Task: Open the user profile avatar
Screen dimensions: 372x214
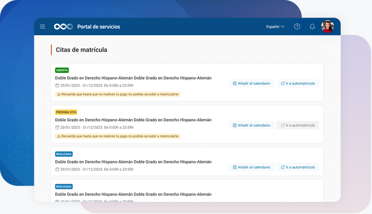Action: click(327, 27)
